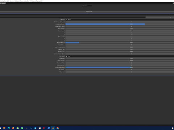Click the Pillars Scale value field
Screen dimensions: 174x130
click(x=120, y=58)
